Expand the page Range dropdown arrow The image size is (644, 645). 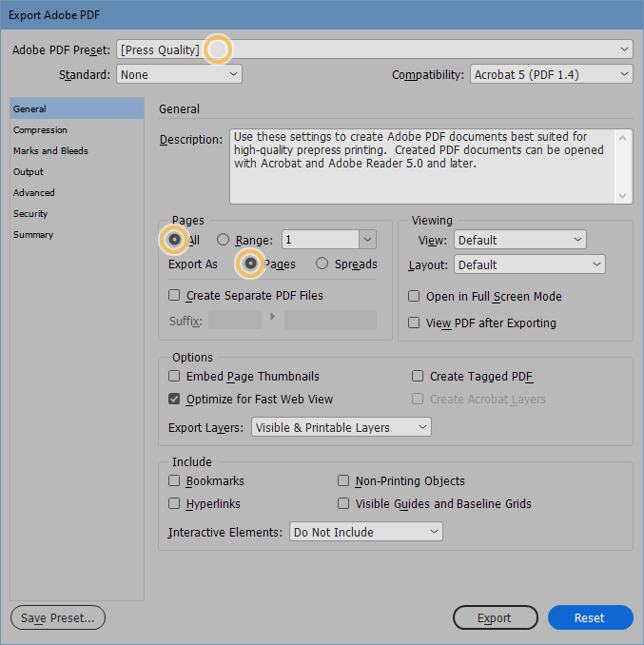[367, 240]
